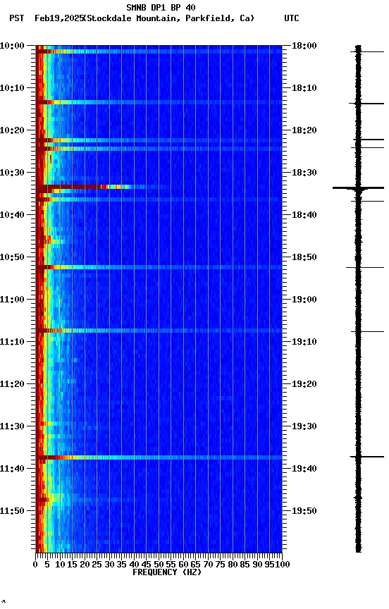Click the spectrogram event band near 10:52
The height and width of the screenshot is (609, 389).
click(159, 267)
